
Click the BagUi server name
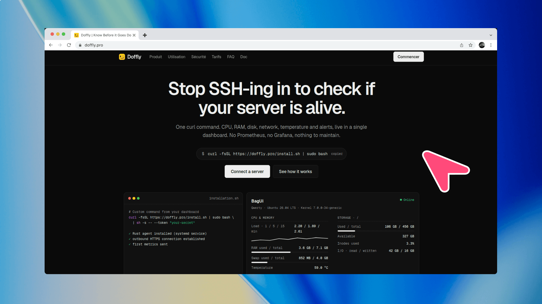point(257,201)
